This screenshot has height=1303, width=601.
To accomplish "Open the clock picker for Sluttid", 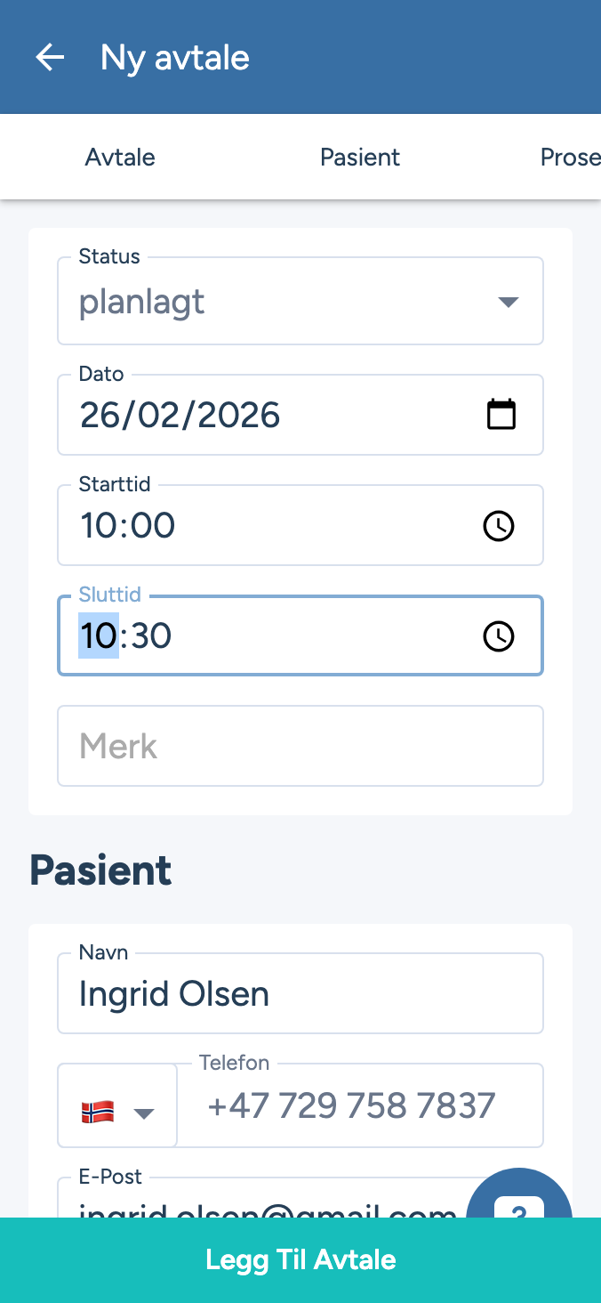I will tap(499, 636).
